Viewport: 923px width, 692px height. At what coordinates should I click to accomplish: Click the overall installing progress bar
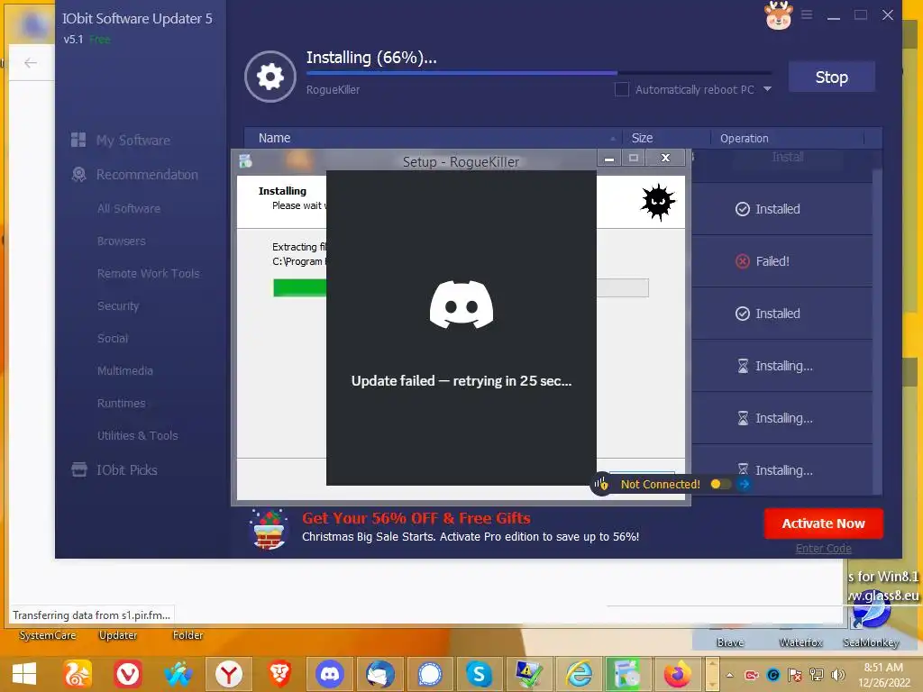pos(539,73)
